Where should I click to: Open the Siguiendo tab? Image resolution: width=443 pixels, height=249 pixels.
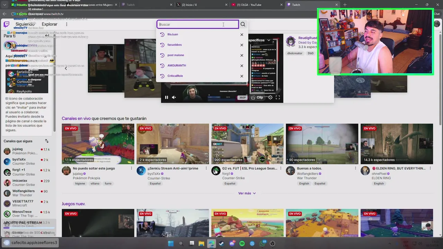coord(25,24)
